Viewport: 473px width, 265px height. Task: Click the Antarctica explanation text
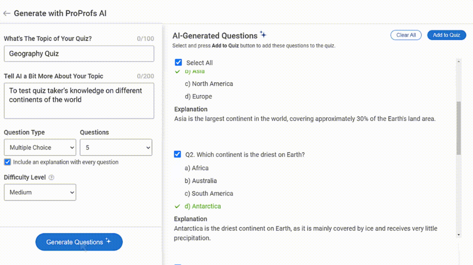point(305,233)
